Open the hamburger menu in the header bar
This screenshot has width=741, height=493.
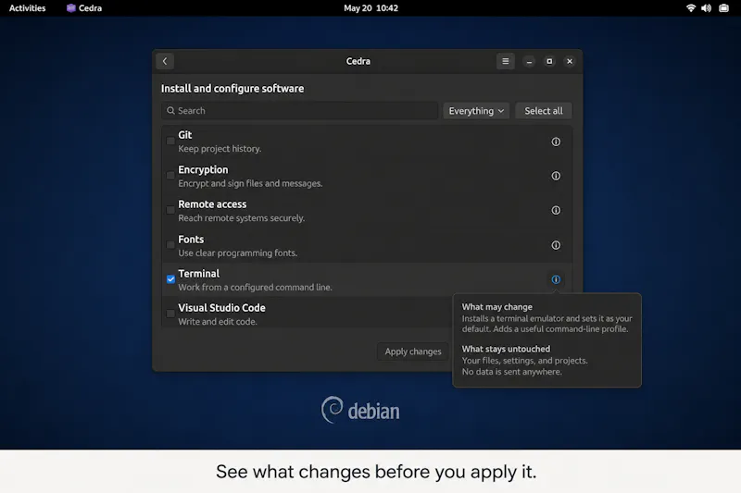505,61
